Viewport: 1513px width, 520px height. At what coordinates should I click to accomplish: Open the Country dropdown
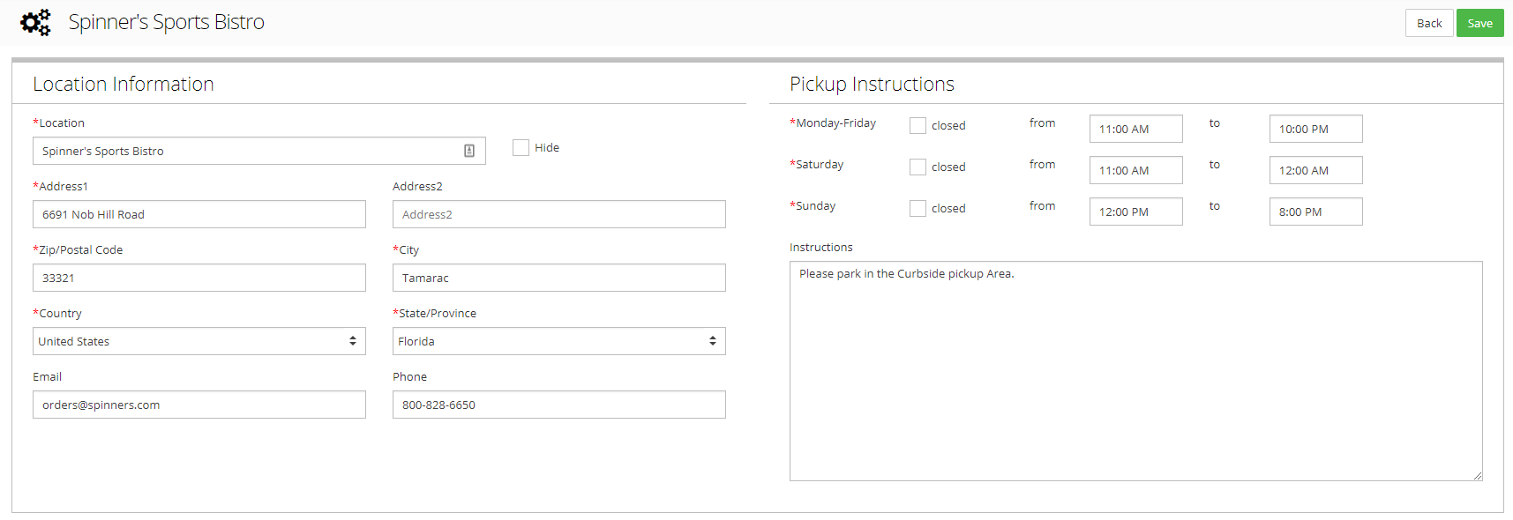[198, 341]
